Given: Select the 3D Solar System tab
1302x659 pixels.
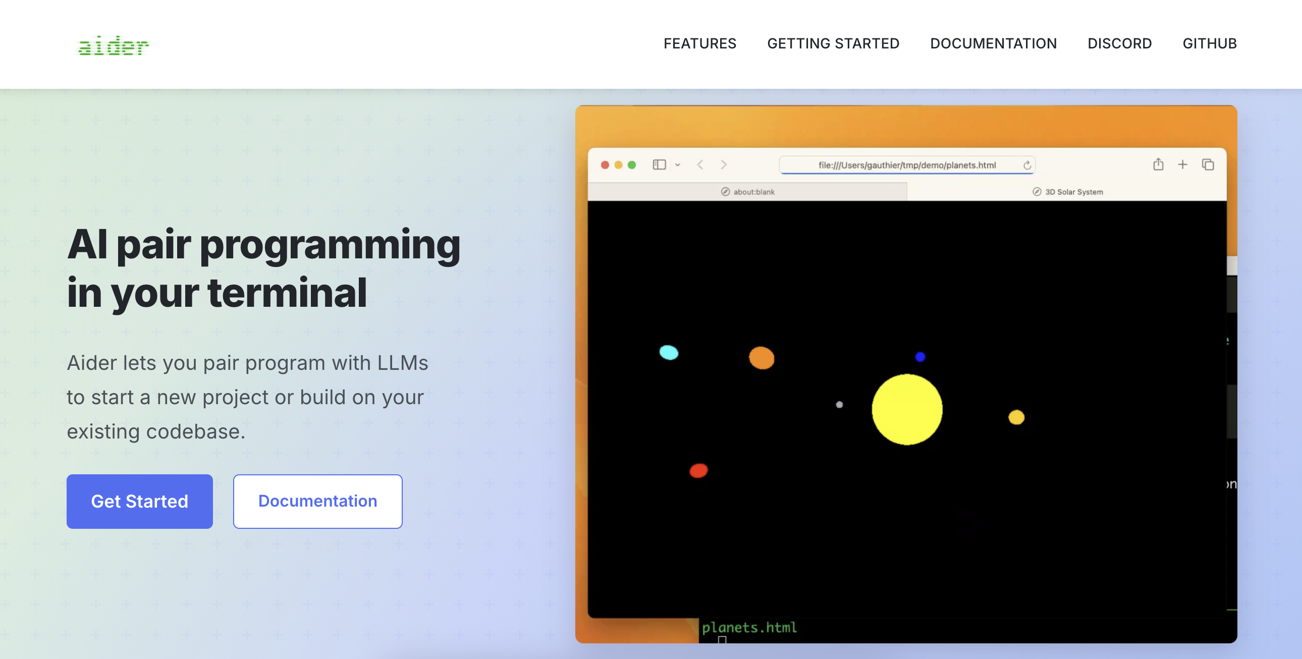Looking at the screenshot, I should pyautogui.click(x=1067, y=192).
